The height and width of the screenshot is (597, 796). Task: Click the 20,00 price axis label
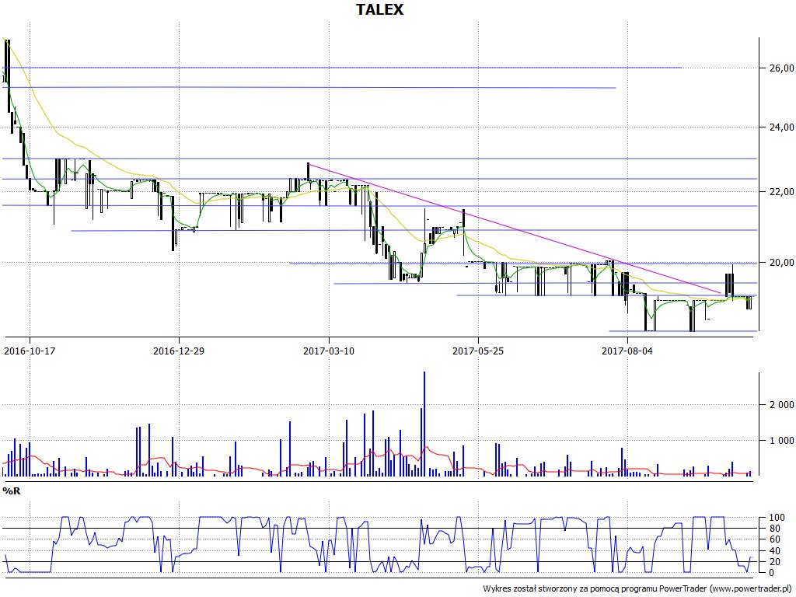780,263
